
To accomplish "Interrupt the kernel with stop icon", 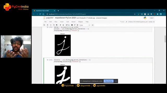I will 72,25.
